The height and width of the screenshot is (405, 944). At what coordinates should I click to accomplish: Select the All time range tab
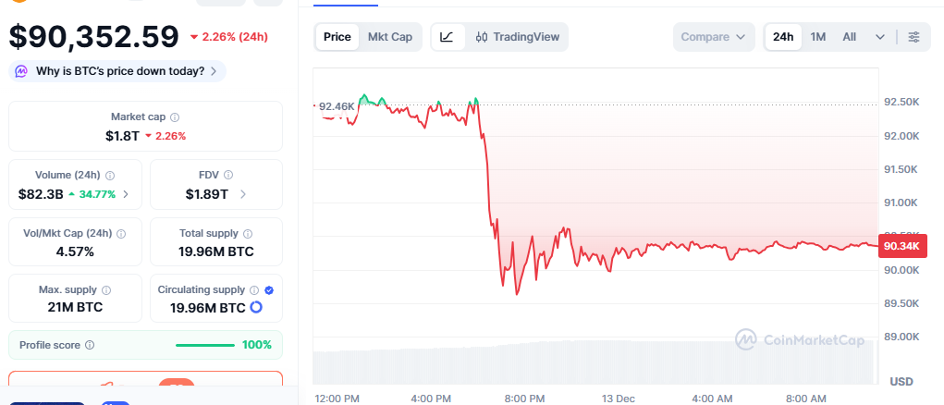pos(849,37)
